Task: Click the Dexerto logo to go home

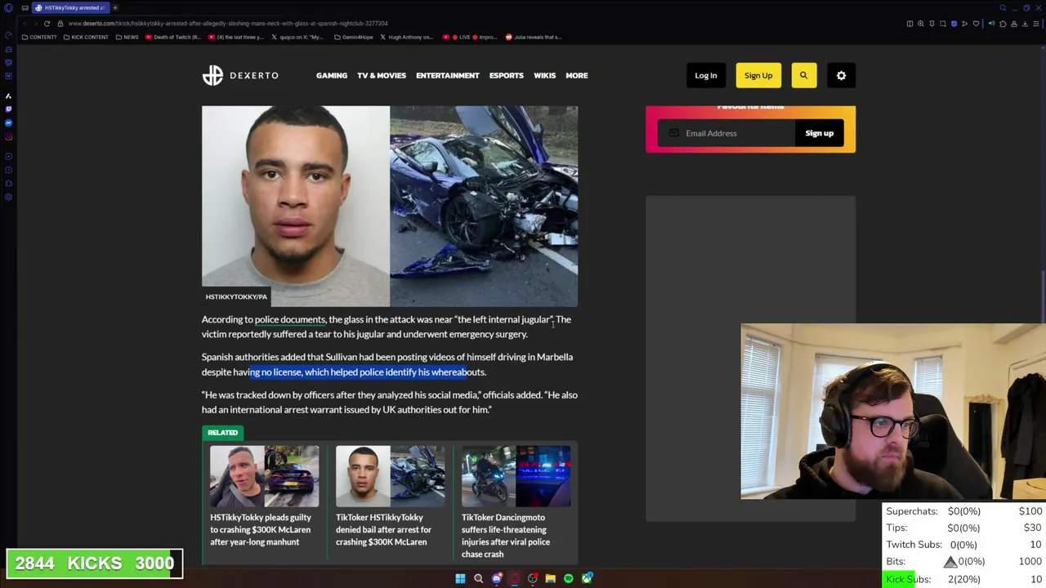Action: pos(240,75)
